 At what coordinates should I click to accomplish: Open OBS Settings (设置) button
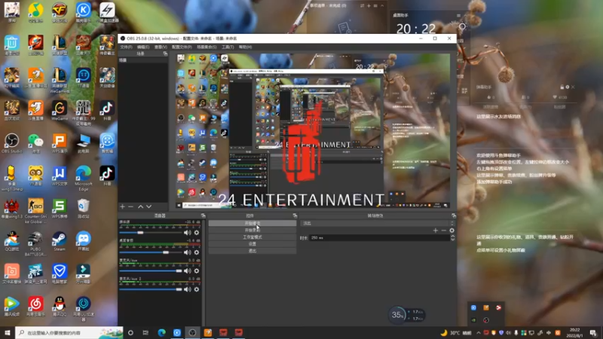[253, 244]
